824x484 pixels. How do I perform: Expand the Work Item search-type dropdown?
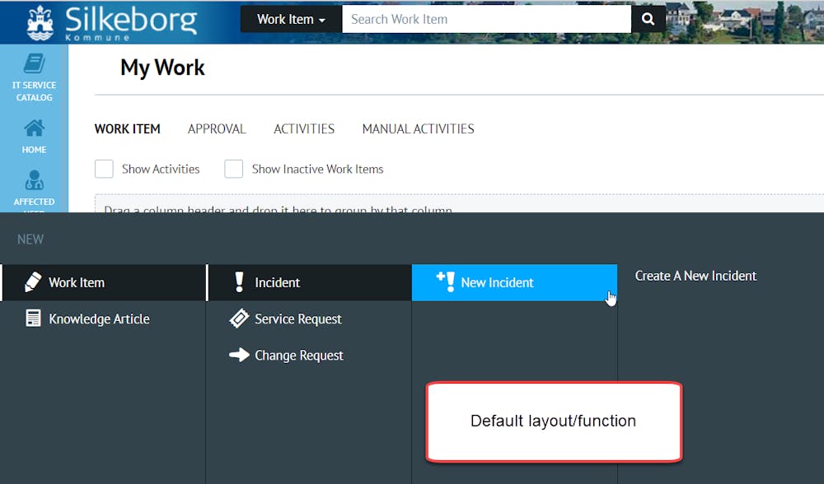click(x=291, y=19)
